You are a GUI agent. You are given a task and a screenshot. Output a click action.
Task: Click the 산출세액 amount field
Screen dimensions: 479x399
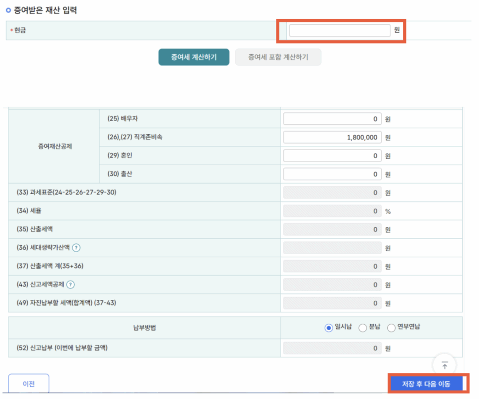pos(332,230)
